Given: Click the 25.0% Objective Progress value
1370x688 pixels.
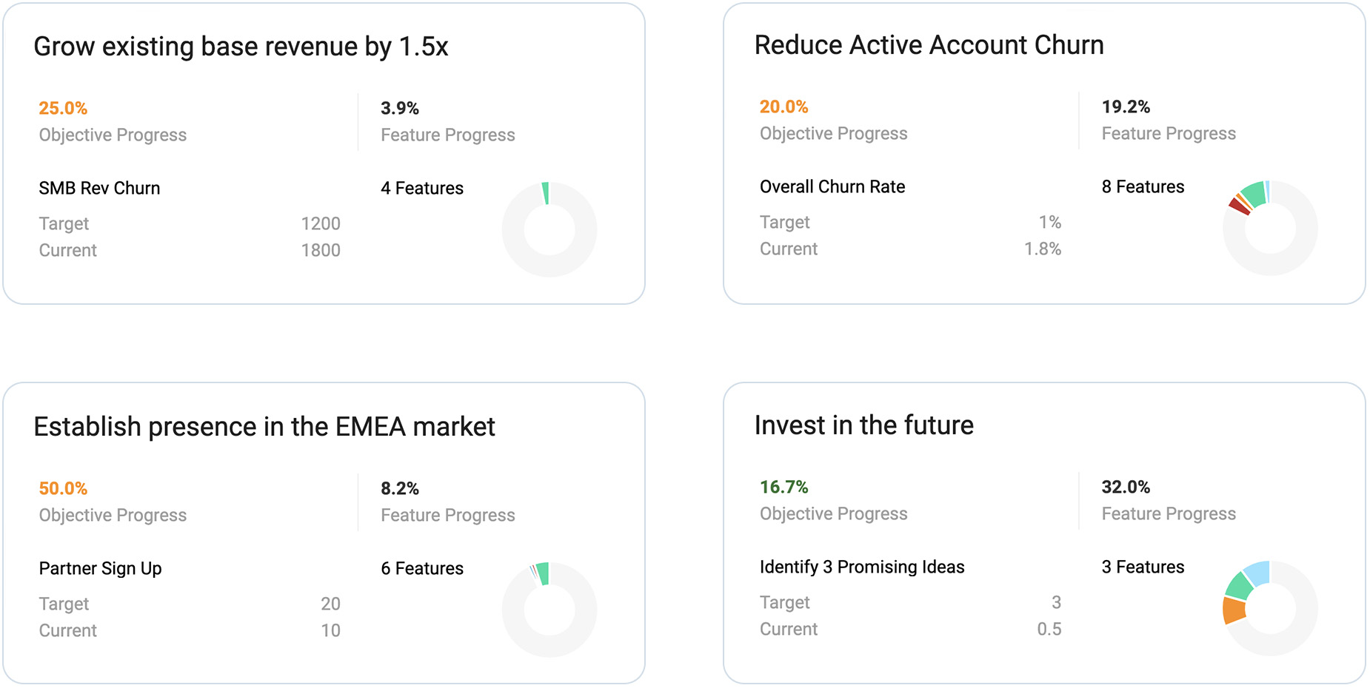Looking at the screenshot, I should pos(63,108).
